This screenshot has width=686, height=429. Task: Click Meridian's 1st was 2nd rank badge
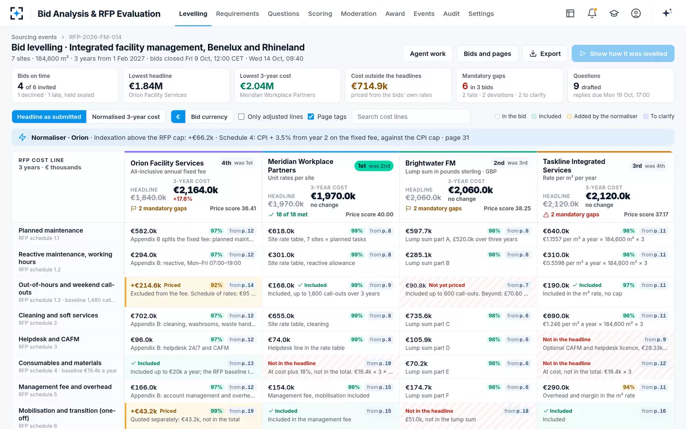click(374, 166)
